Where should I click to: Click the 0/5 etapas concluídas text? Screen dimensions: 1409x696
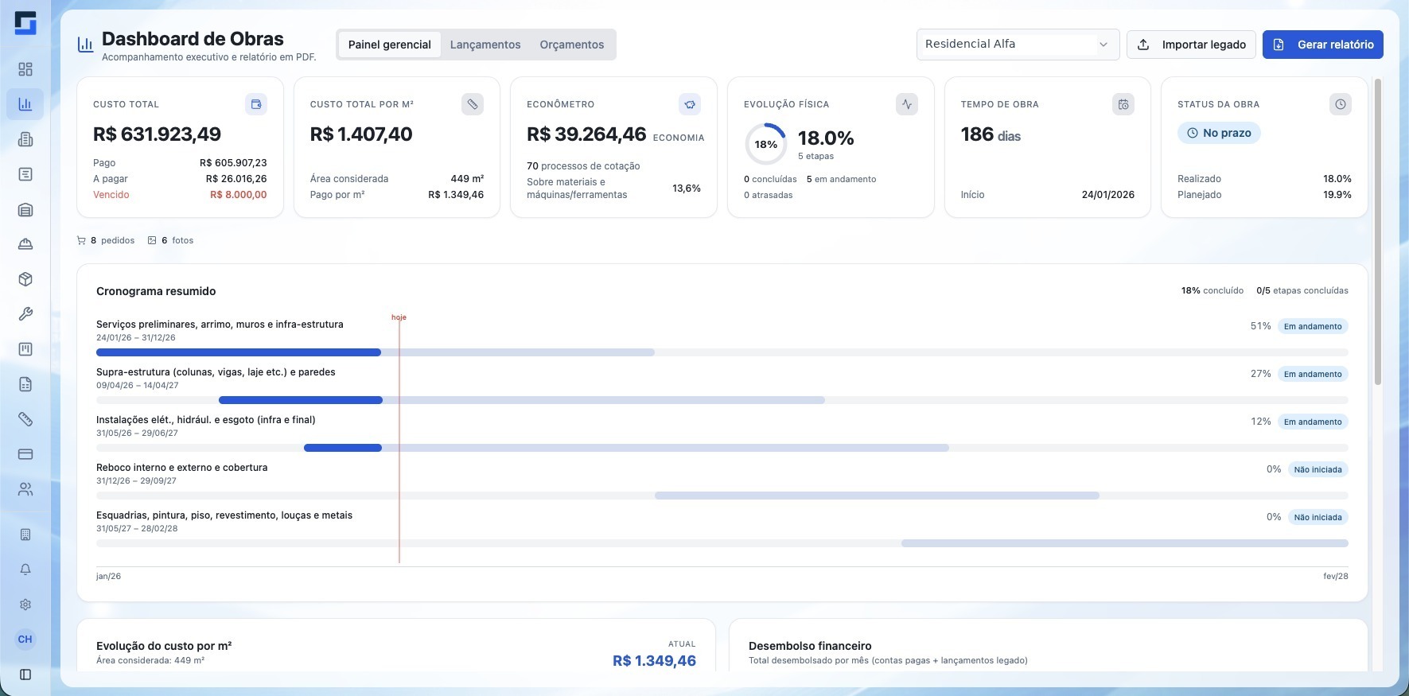pos(1302,291)
